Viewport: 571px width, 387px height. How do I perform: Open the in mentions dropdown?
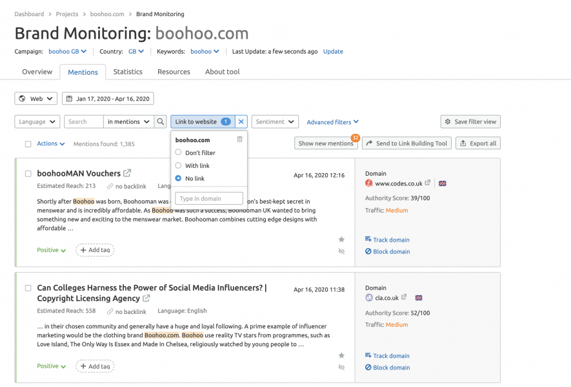click(x=128, y=121)
